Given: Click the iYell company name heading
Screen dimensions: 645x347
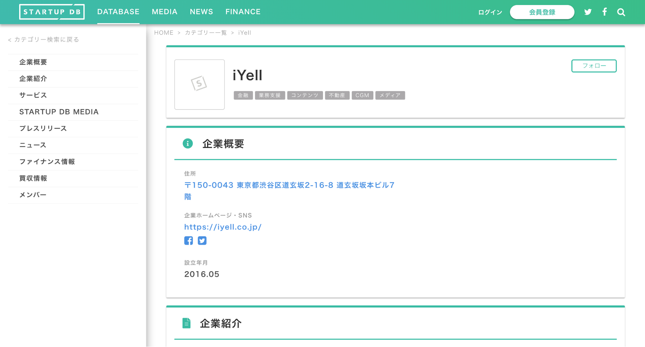Looking at the screenshot, I should (247, 75).
